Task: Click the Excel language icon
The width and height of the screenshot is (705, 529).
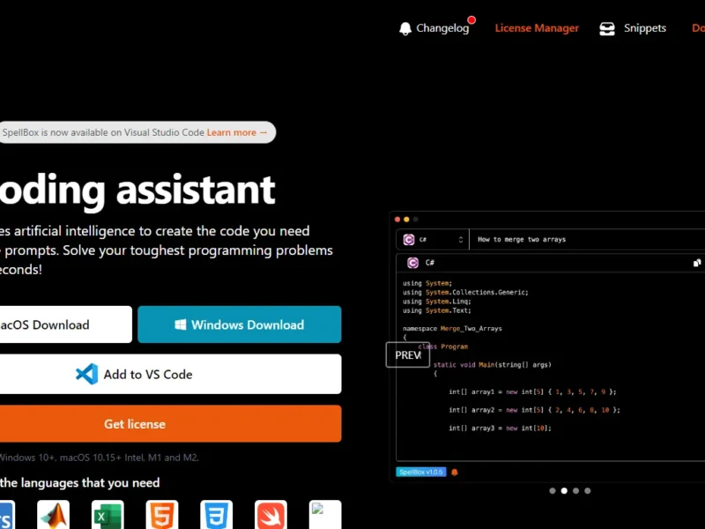Action: (108, 515)
